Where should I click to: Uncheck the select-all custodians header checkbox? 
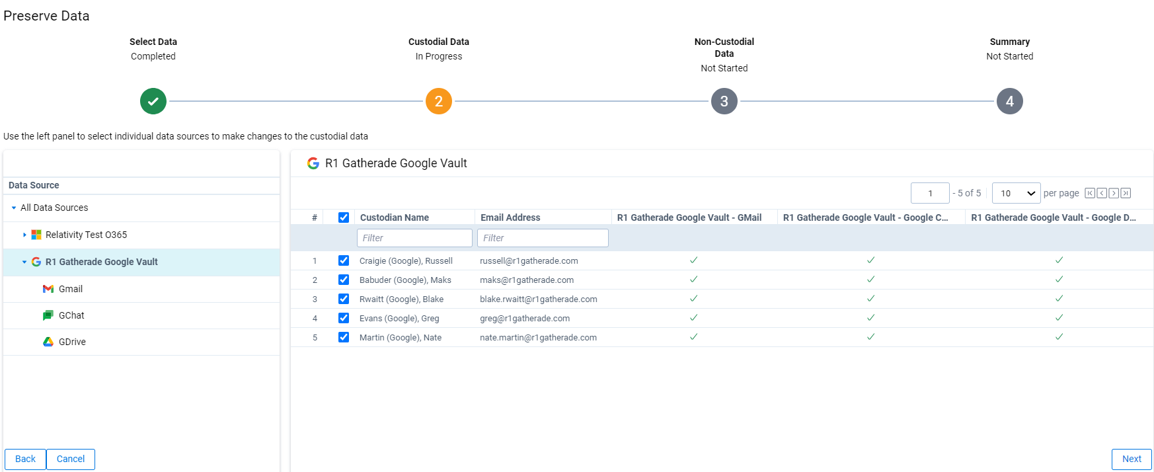click(344, 217)
